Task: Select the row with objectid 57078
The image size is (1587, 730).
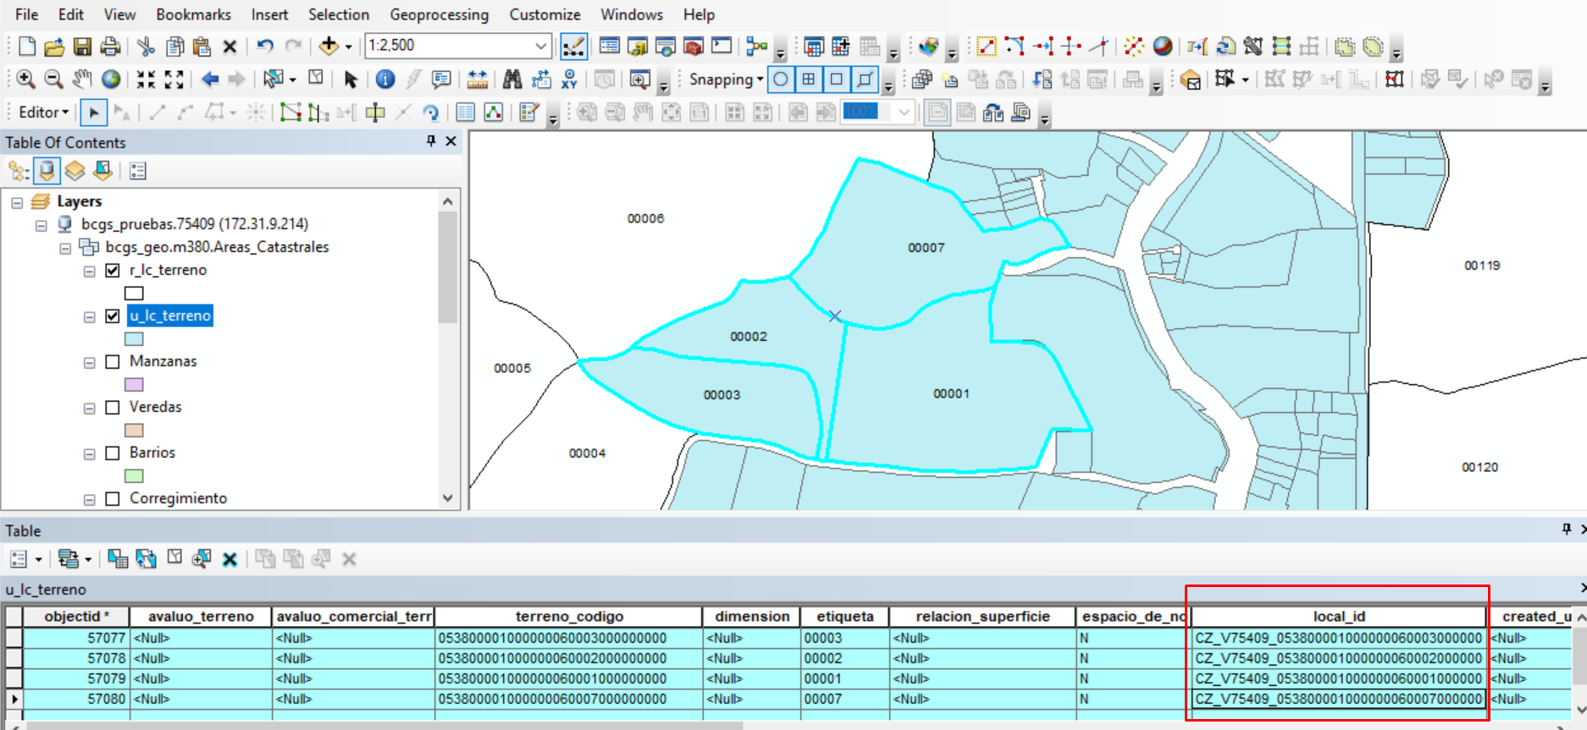Action: point(14,658)
